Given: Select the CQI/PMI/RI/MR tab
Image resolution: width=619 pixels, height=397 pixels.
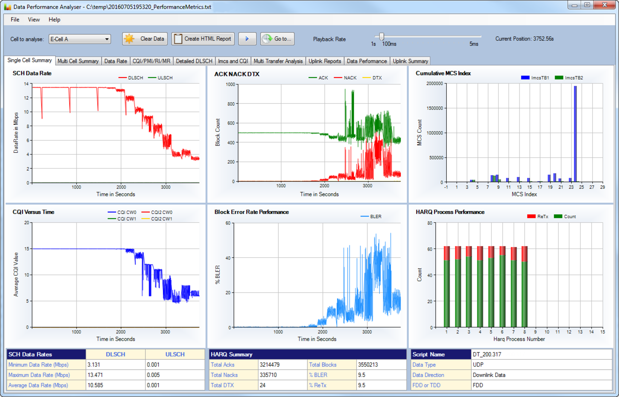Looking at the screenshot, I should click(x=151, y=61).
